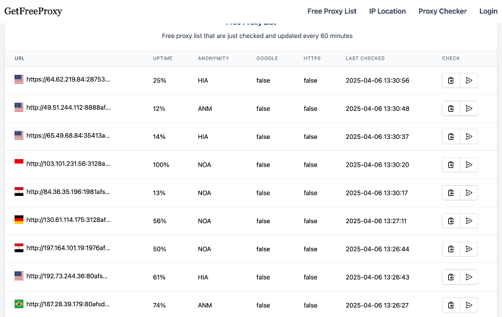Select URL http://130.61.114.175:3128
Image resolution: width=502 pixels, height=317 pixels.
(x=68, y=220)
